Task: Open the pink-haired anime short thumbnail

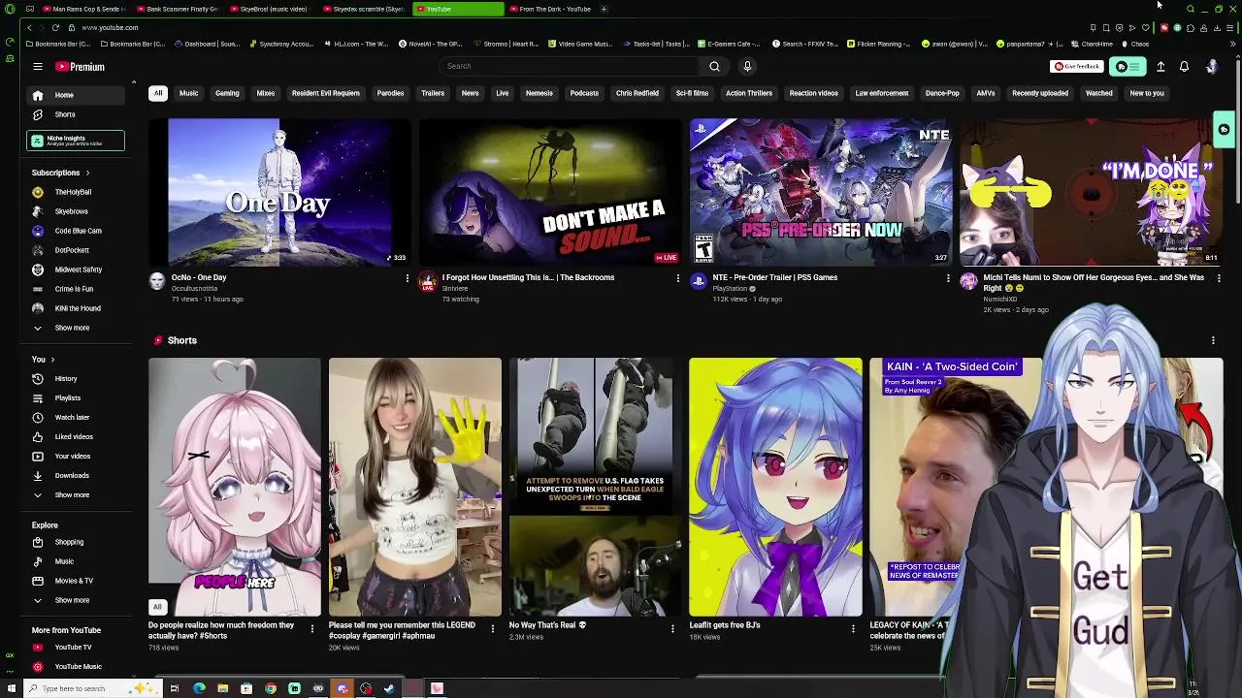Action: [235, 487]
